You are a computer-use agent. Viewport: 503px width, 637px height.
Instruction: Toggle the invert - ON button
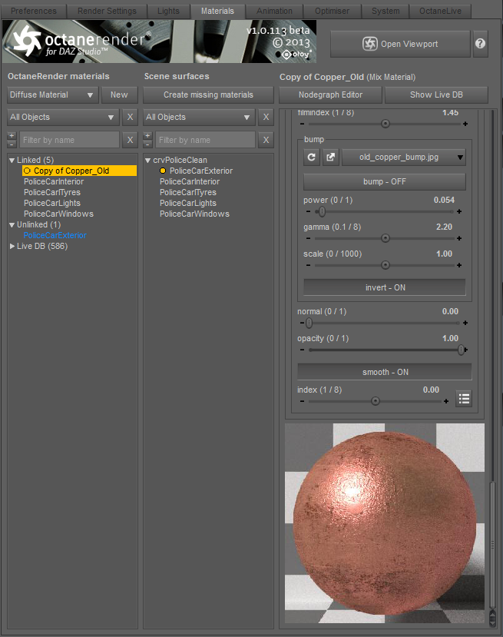[385, 287]
